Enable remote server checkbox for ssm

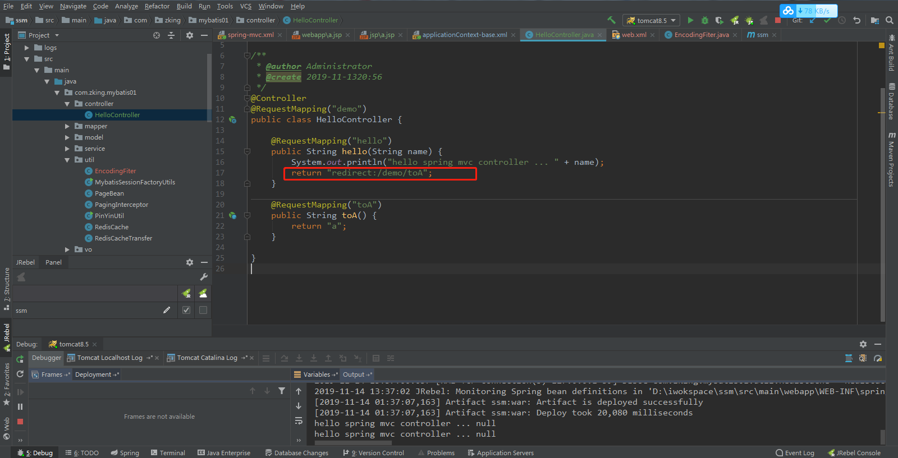pos(203,310)
